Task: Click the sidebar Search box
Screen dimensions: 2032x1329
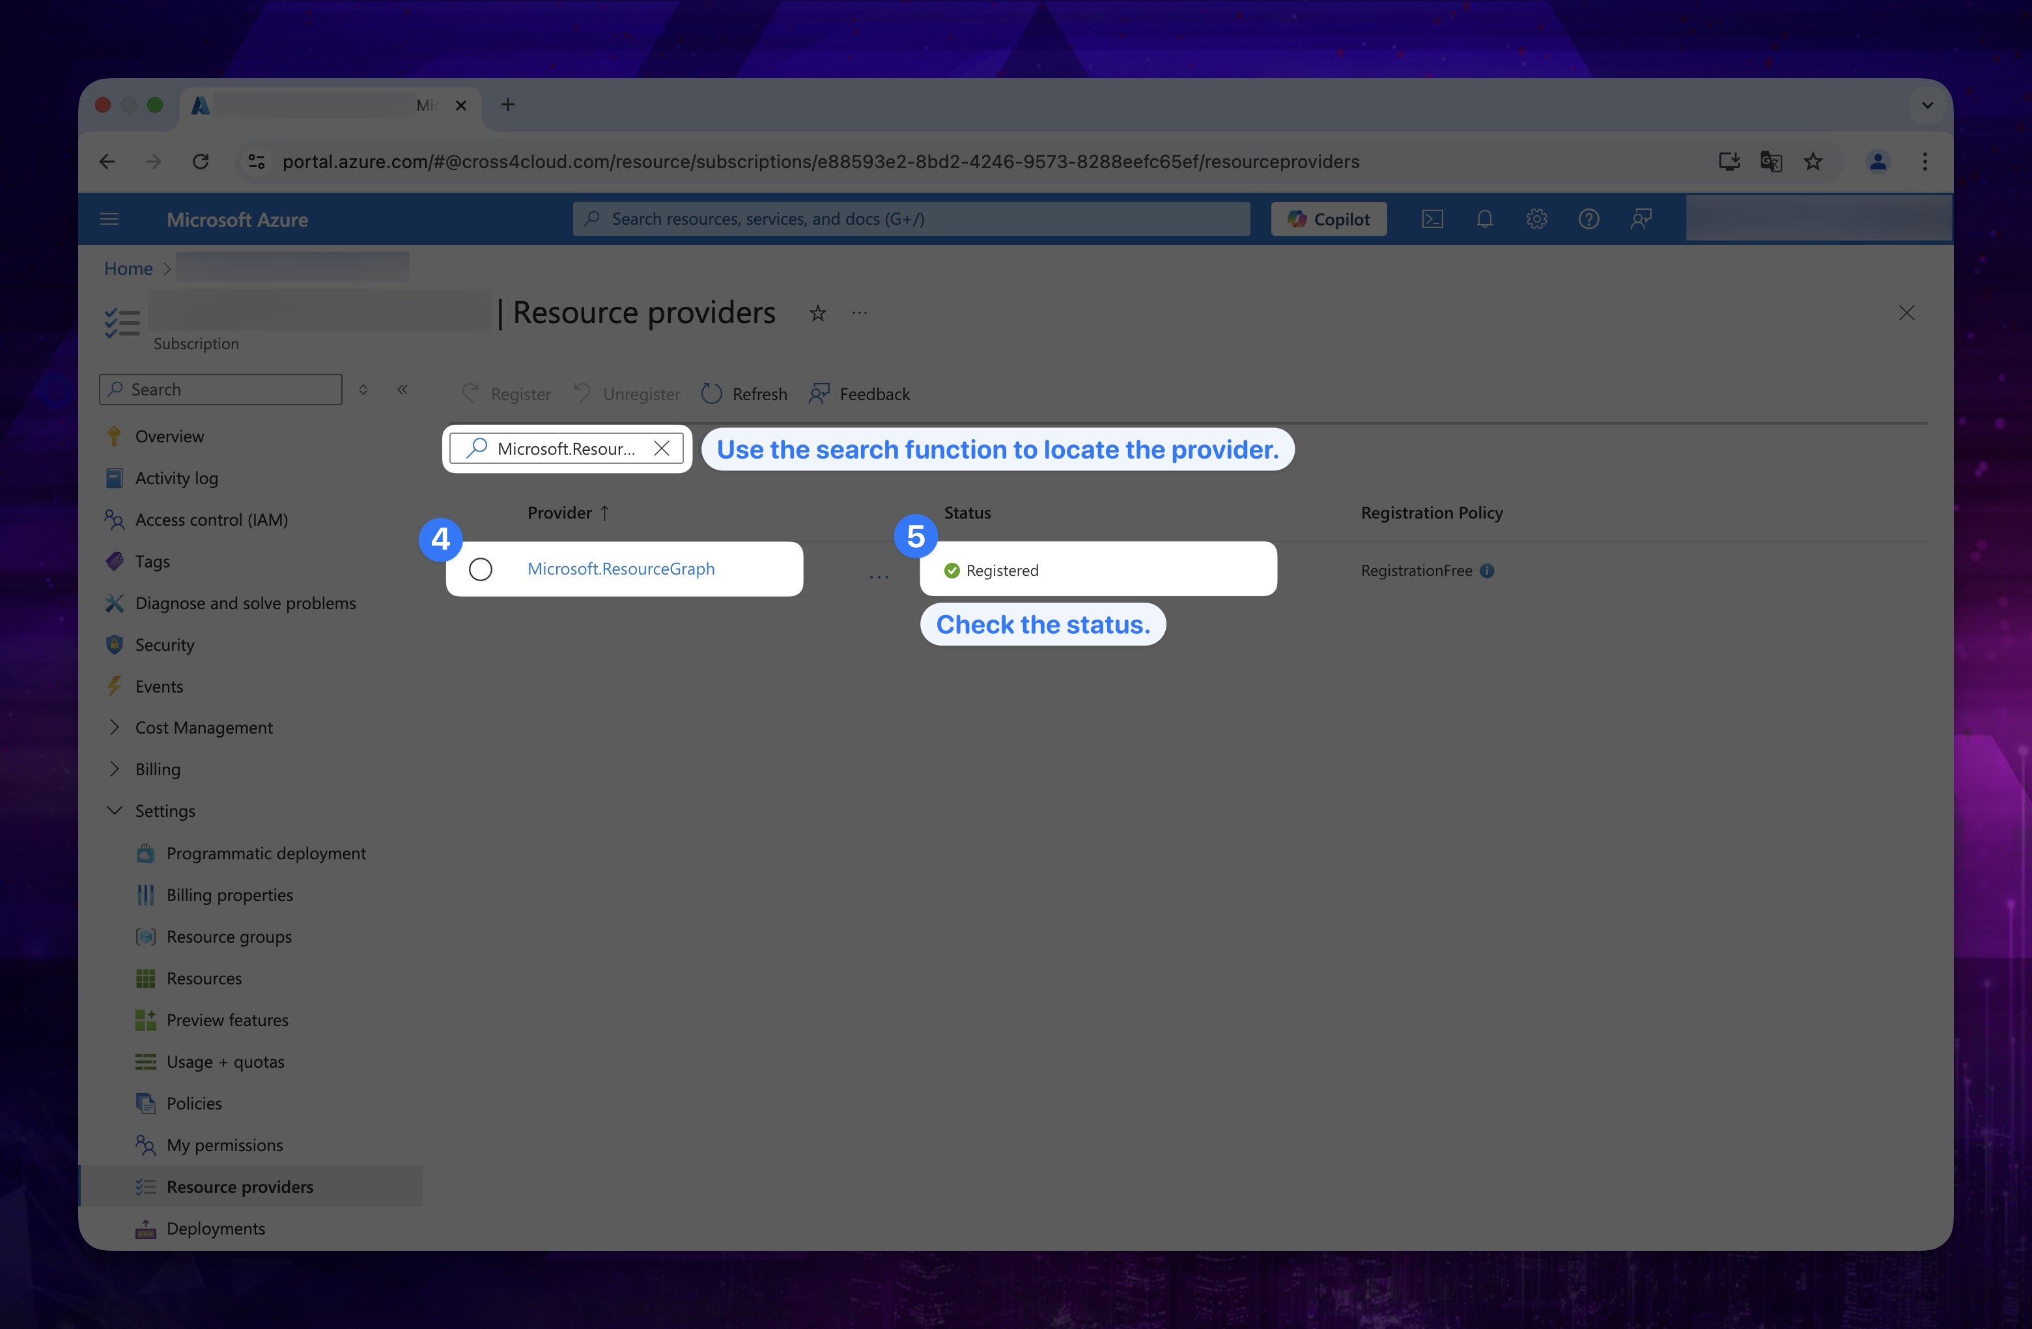Action: coord(220,390)
